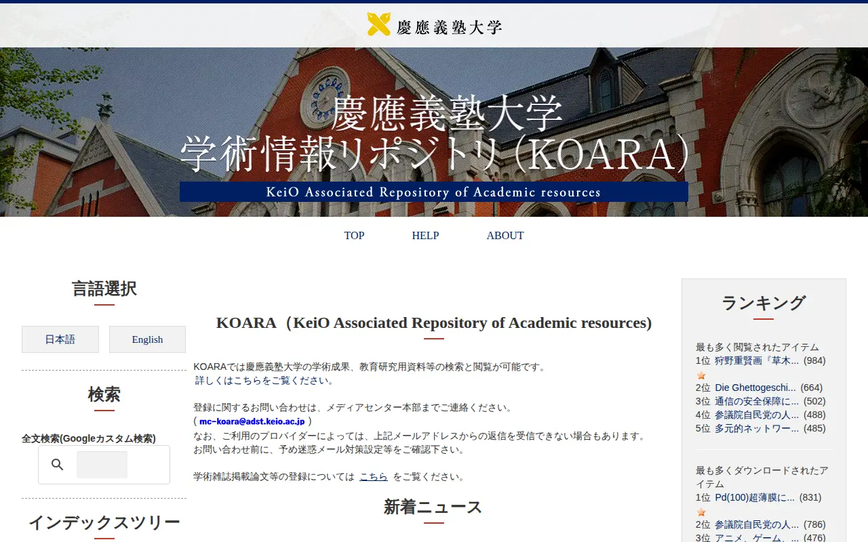
Task: Click the magnifier search icon
Action: [x=58, y=465]
